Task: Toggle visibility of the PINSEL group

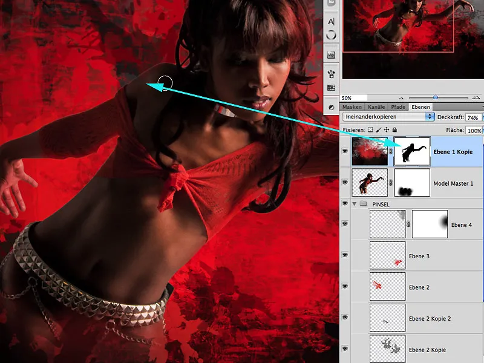Action: (345, 203)
